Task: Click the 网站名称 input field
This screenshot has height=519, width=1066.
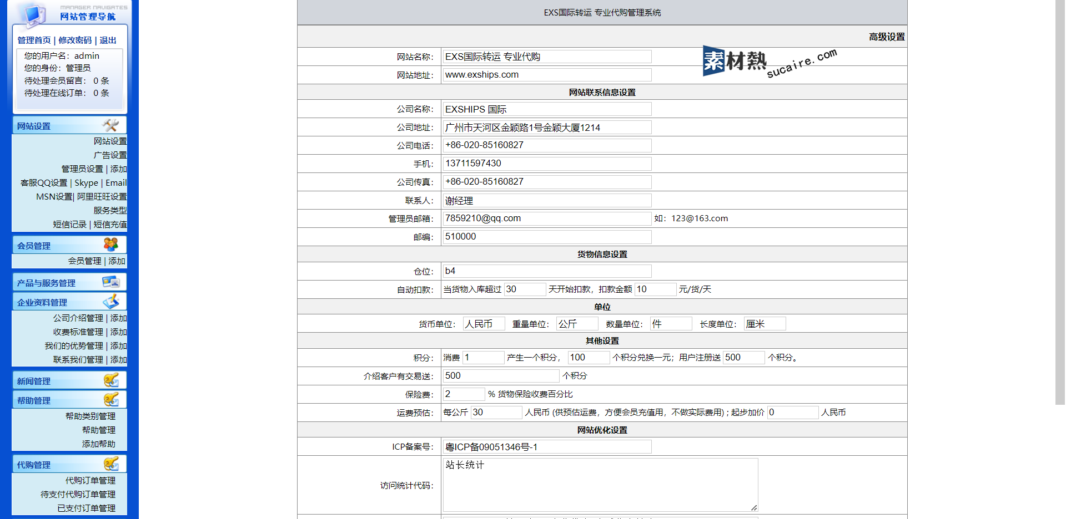Action: [547, 57]
